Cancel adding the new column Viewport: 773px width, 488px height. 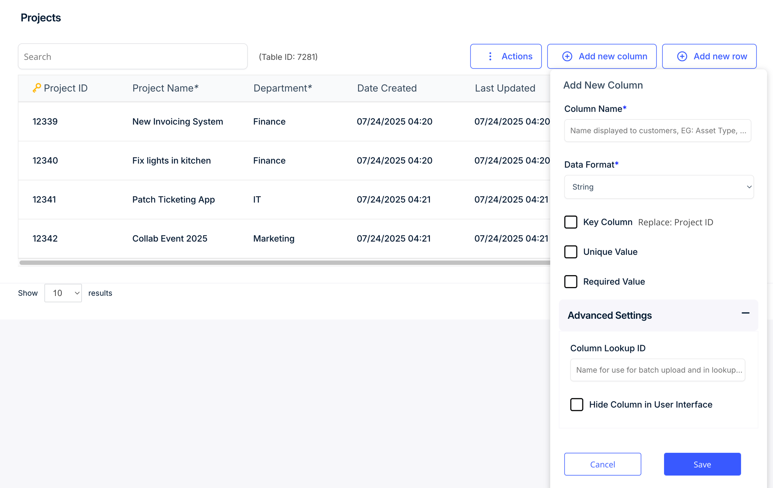click(603, 464)
